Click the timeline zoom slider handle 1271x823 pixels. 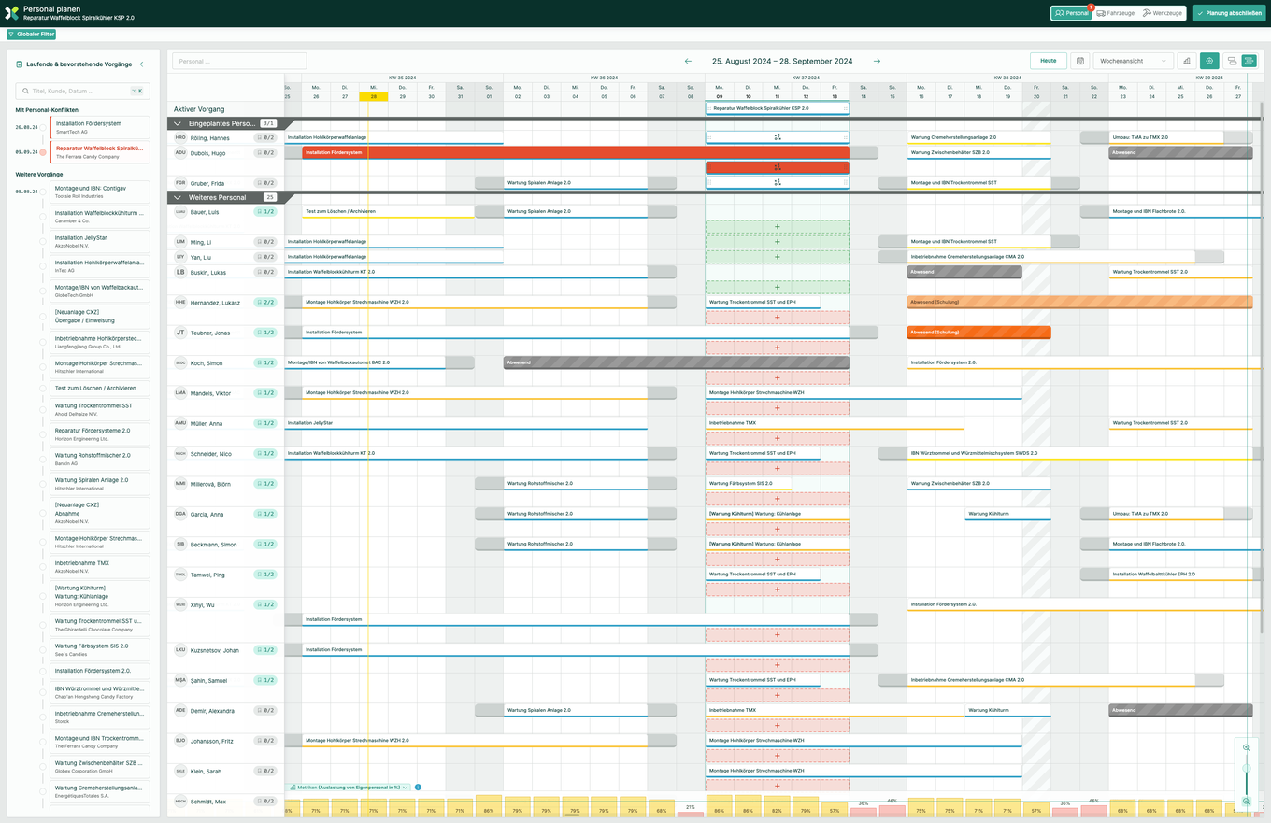[x=1246, y=769]
